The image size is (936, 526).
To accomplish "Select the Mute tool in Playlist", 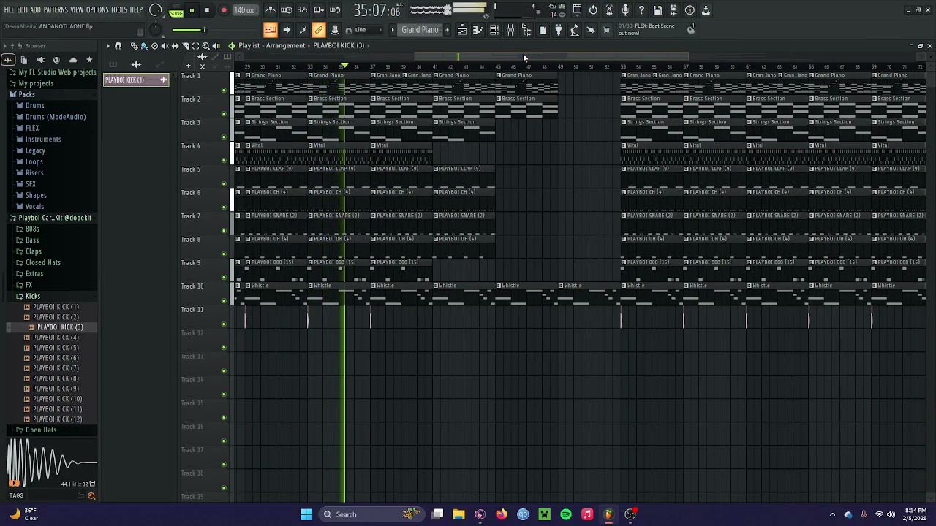I will pyautogui.click(x=165, y=46).
